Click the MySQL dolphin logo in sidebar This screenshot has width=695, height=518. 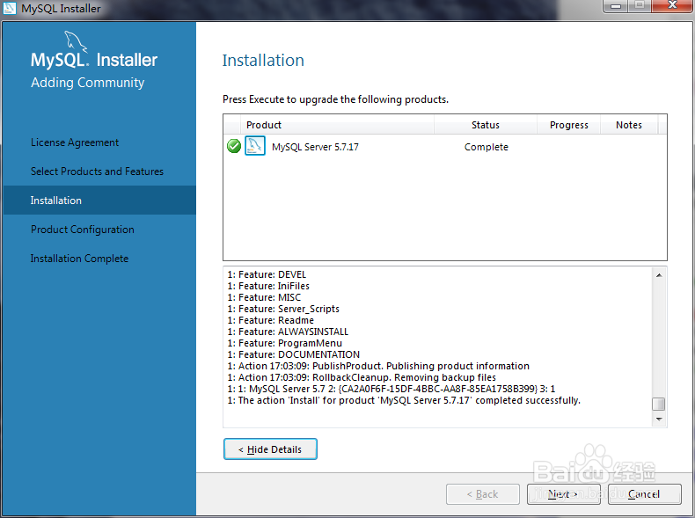pos(76,41)
